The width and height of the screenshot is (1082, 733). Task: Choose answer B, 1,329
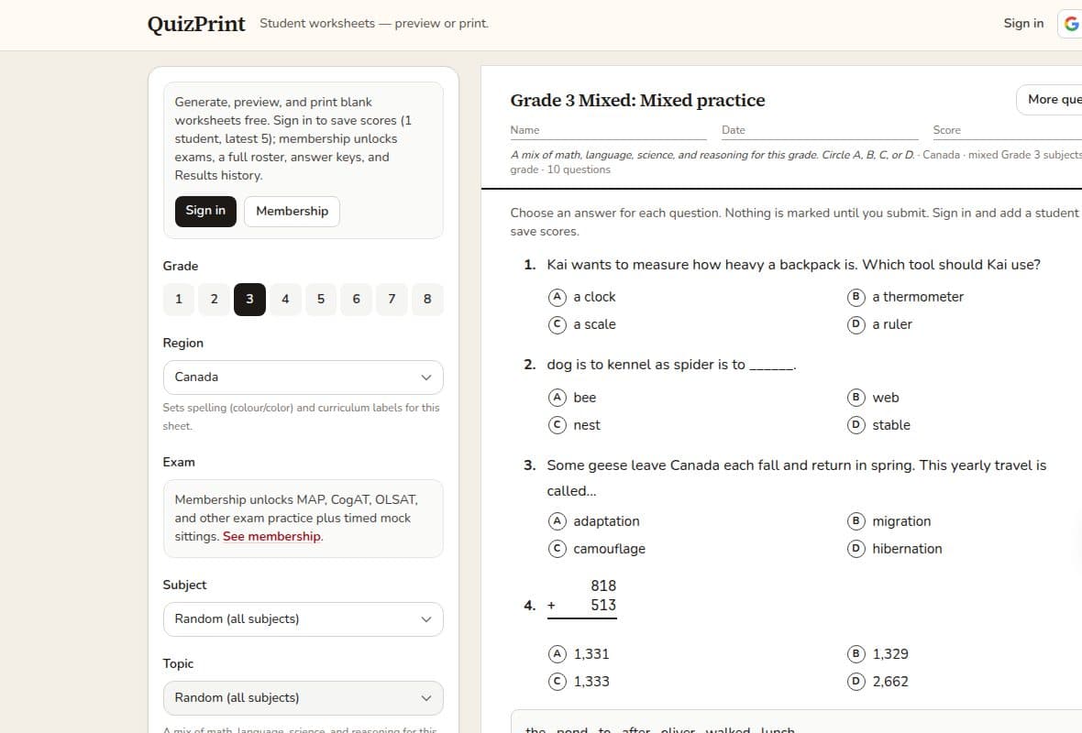click(878, 653)
